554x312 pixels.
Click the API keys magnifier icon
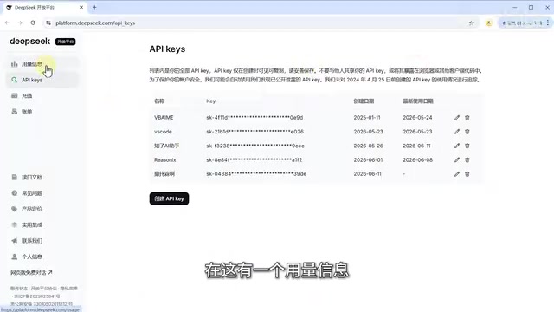pyautogui.click(x=14, y=80)
